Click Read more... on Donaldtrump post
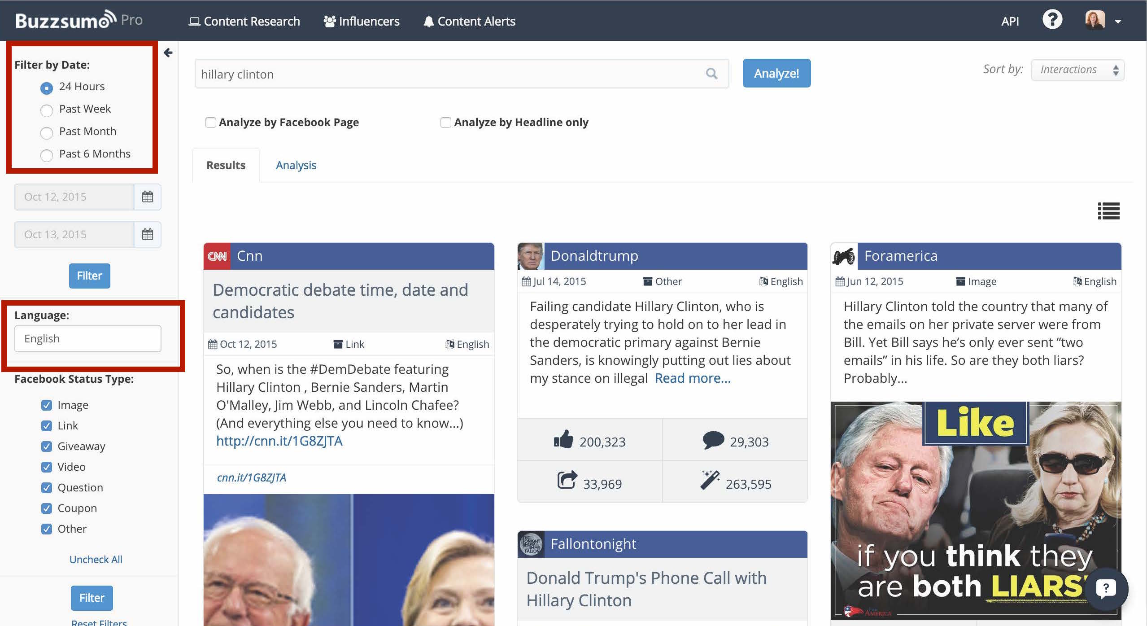 693,378
